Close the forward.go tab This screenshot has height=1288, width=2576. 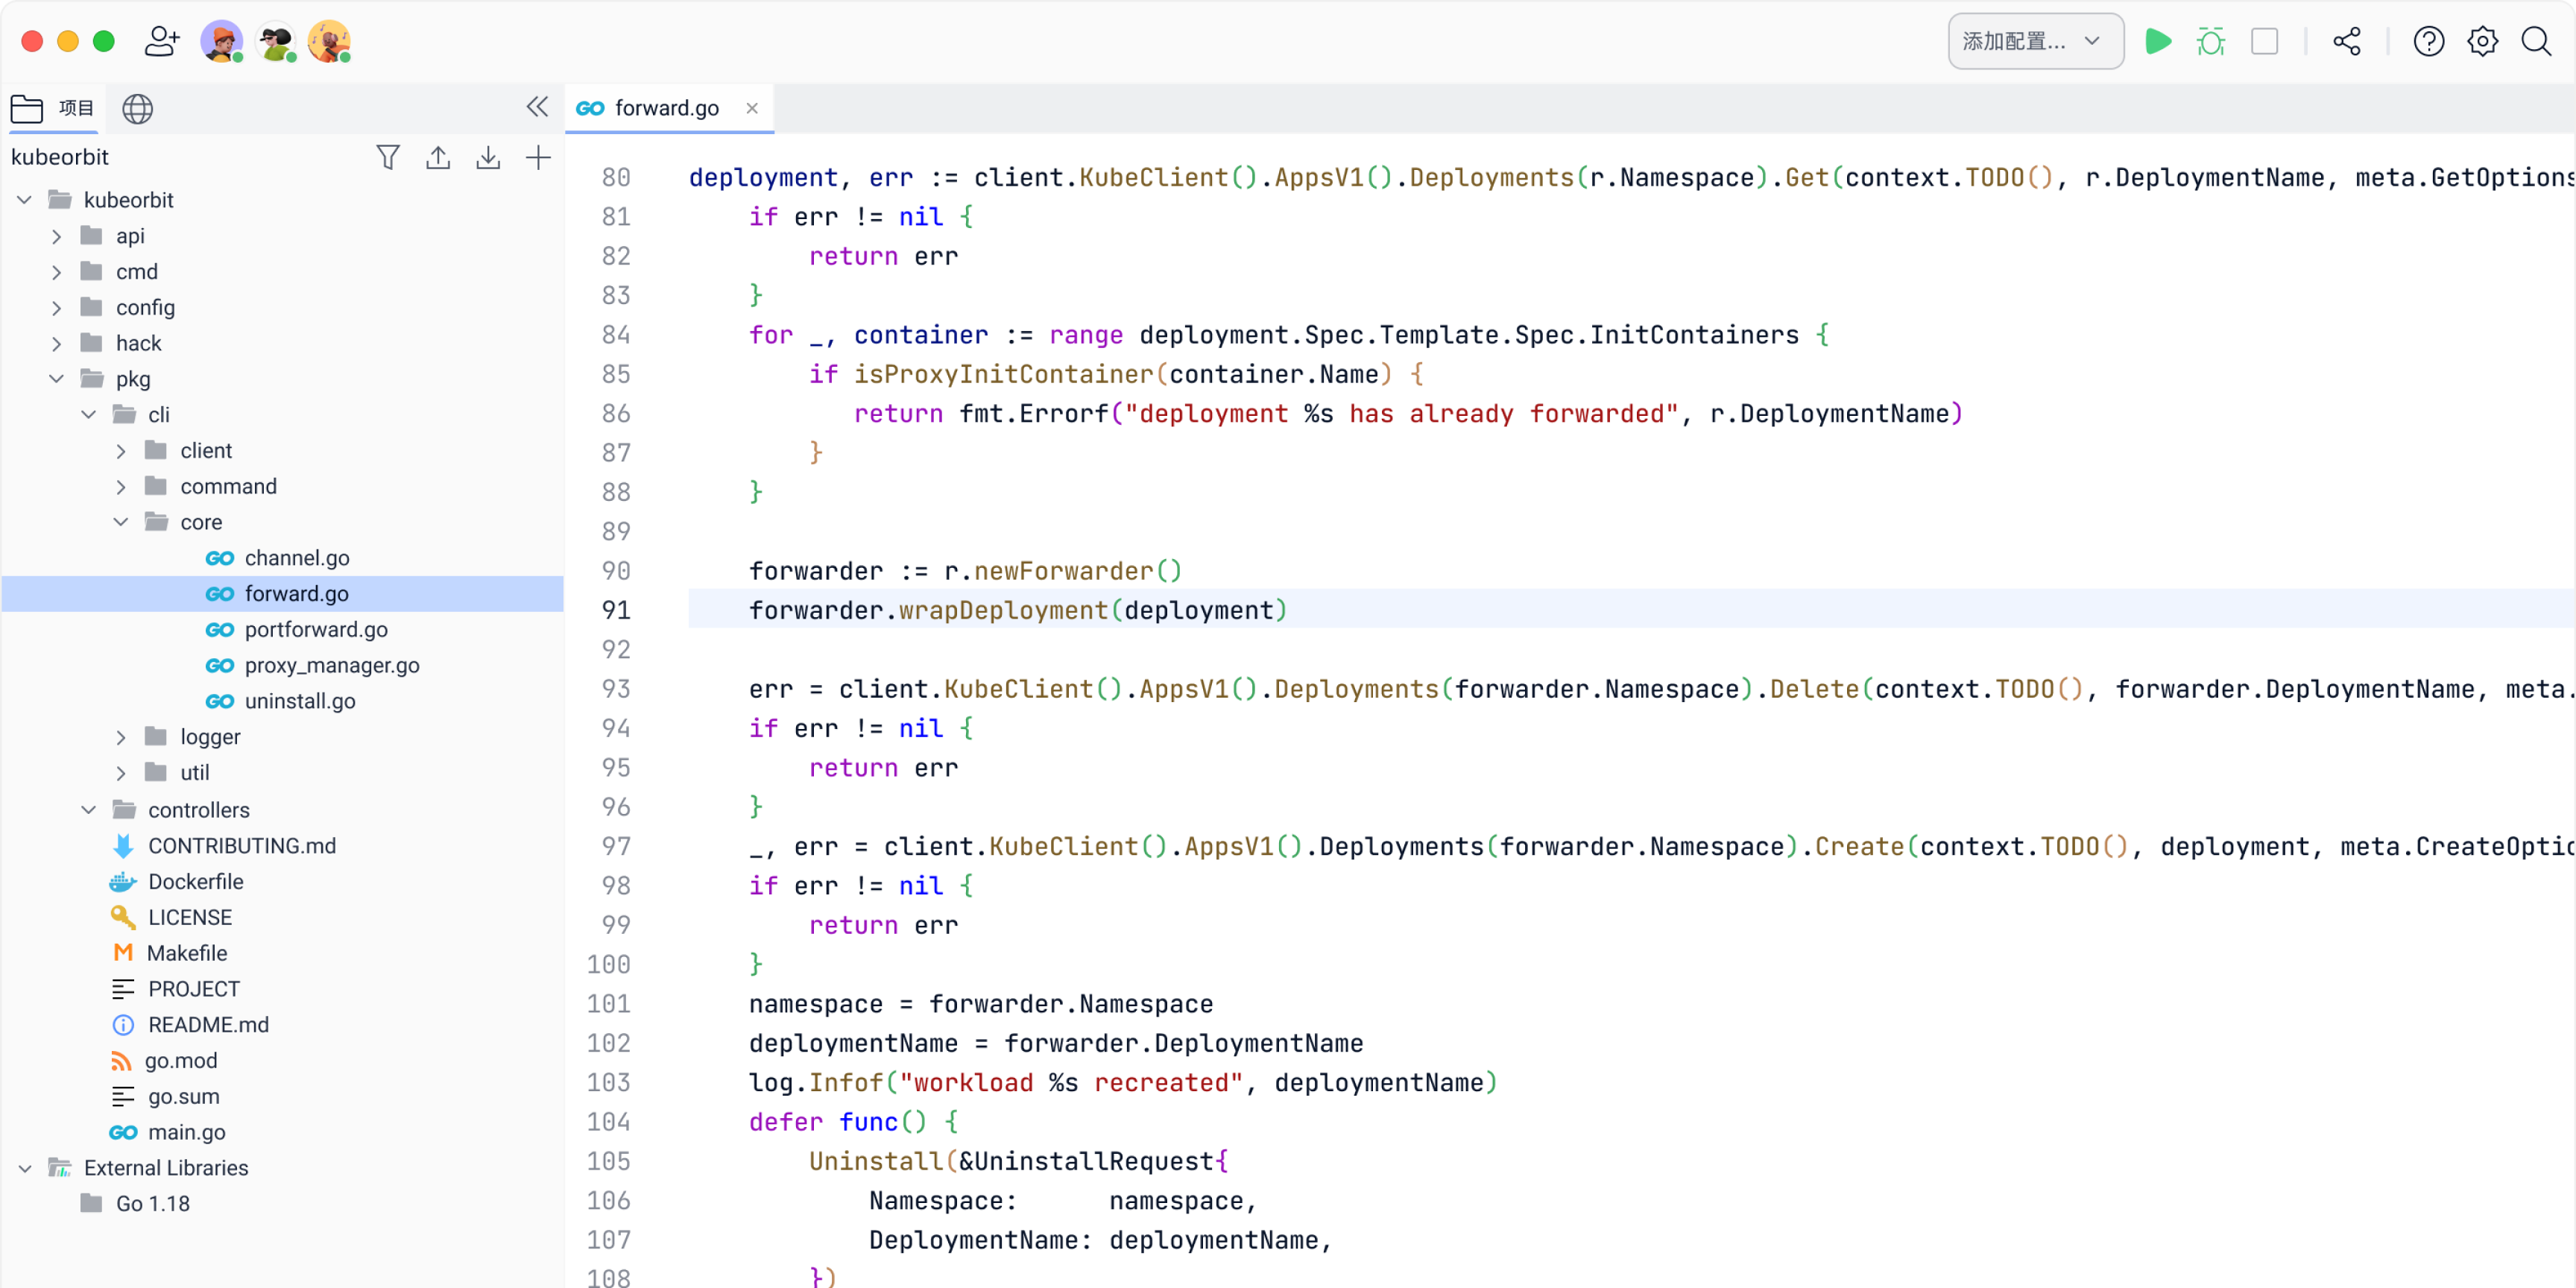(x=752, y=108)
